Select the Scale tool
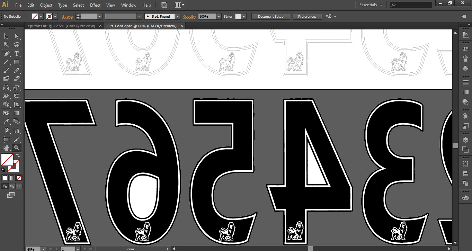The width and height of the screenshot is (472, 251). pos(16,88)
